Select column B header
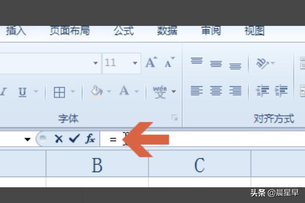 (97, 164)
